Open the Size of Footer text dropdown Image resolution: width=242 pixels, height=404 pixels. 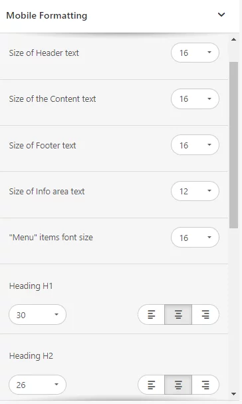click(x=195, y=145)
